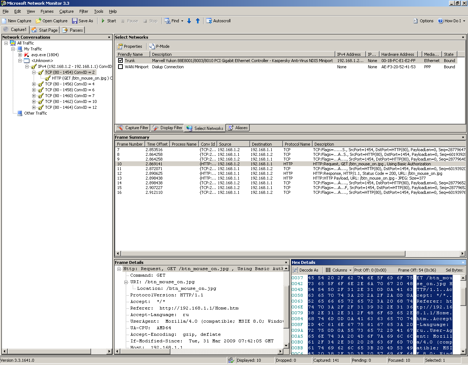Screen dimensions: 468x365
Task: Click the Decode As icon in Hex Details
Action: [x=295, y=270]
